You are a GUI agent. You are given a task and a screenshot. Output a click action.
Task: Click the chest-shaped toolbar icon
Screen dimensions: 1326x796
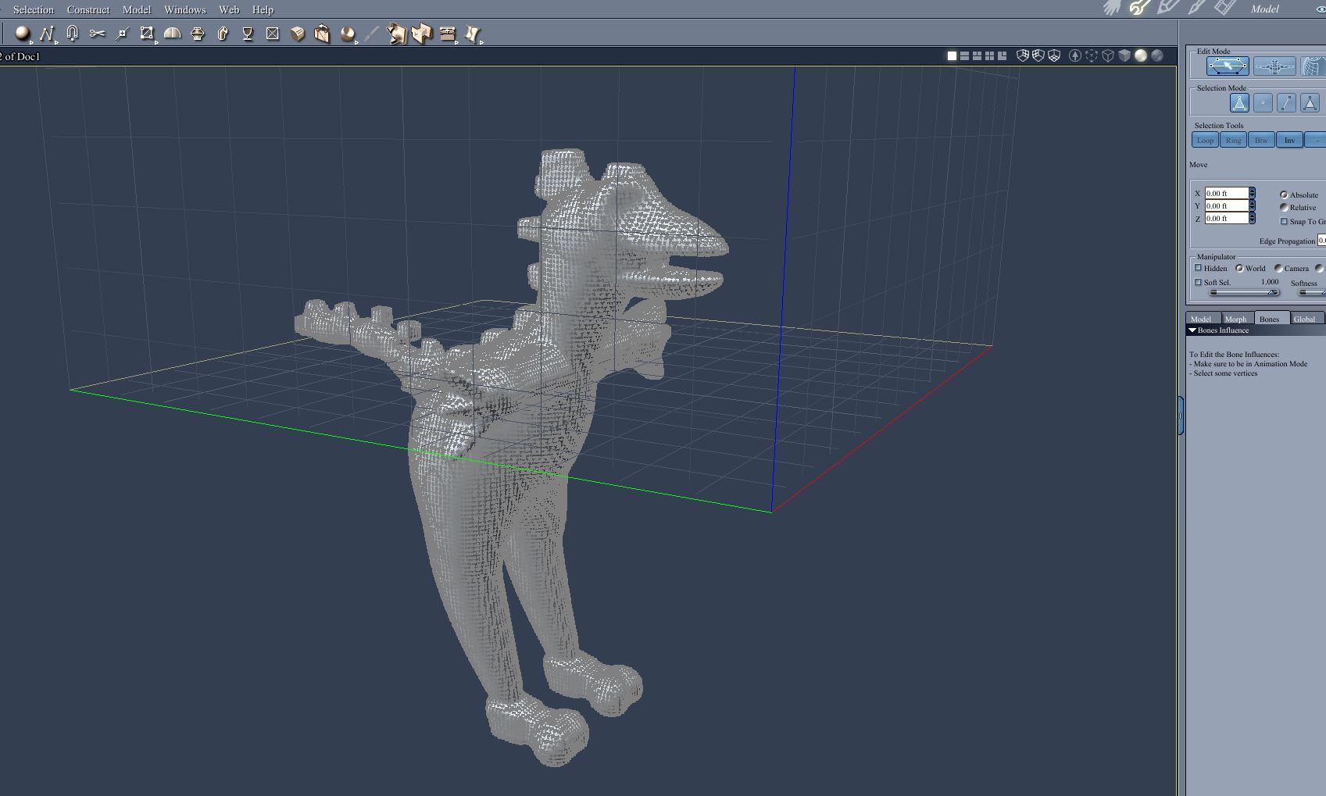pos(448,34)
